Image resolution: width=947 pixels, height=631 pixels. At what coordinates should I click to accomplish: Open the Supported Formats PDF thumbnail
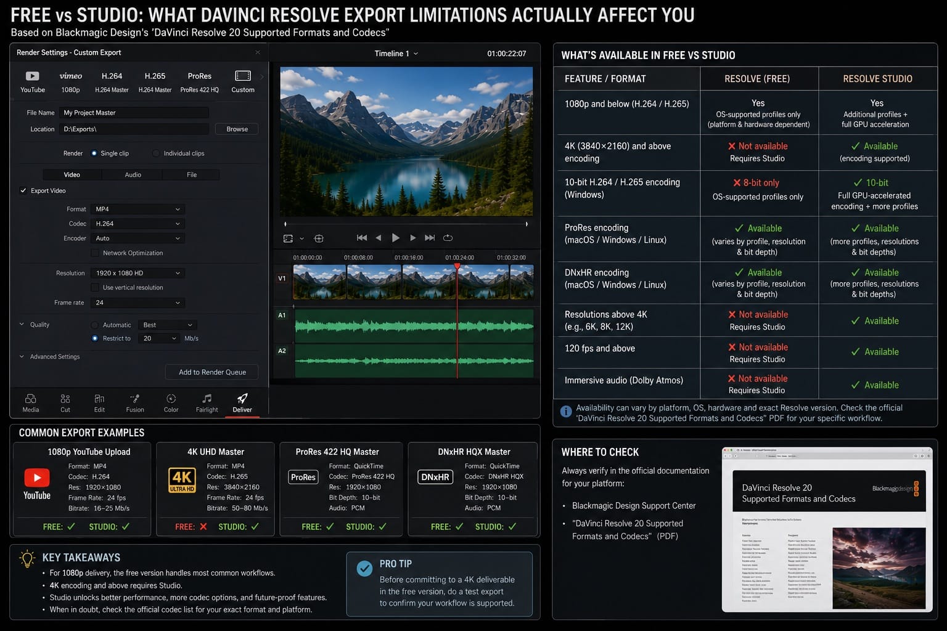coord(827,529)
